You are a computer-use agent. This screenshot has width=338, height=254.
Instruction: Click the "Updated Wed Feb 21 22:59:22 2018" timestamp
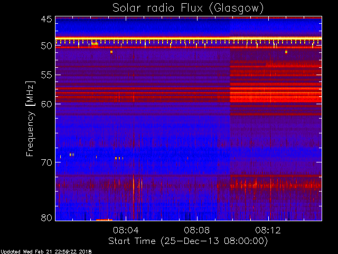coord(46,252)
